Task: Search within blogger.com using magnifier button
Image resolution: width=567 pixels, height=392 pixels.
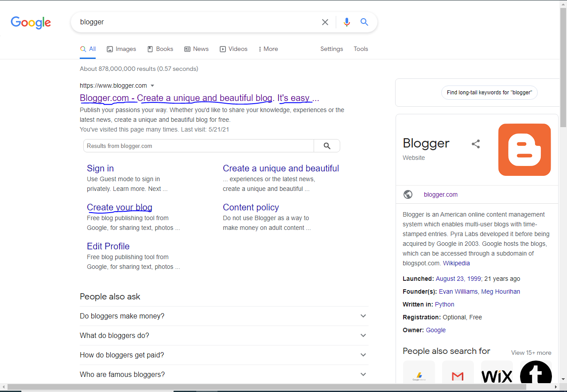Action: coord(327,146)
